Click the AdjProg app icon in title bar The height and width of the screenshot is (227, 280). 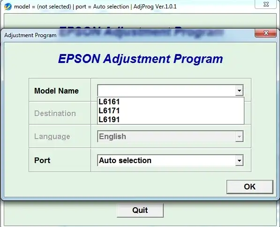tap(8, 7)
